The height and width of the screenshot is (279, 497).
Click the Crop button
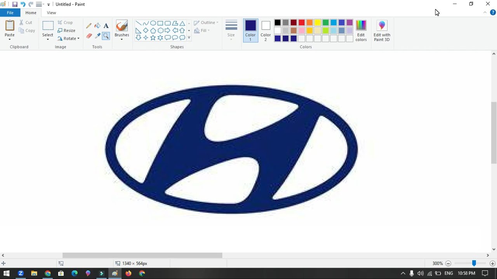pos(65,22)
